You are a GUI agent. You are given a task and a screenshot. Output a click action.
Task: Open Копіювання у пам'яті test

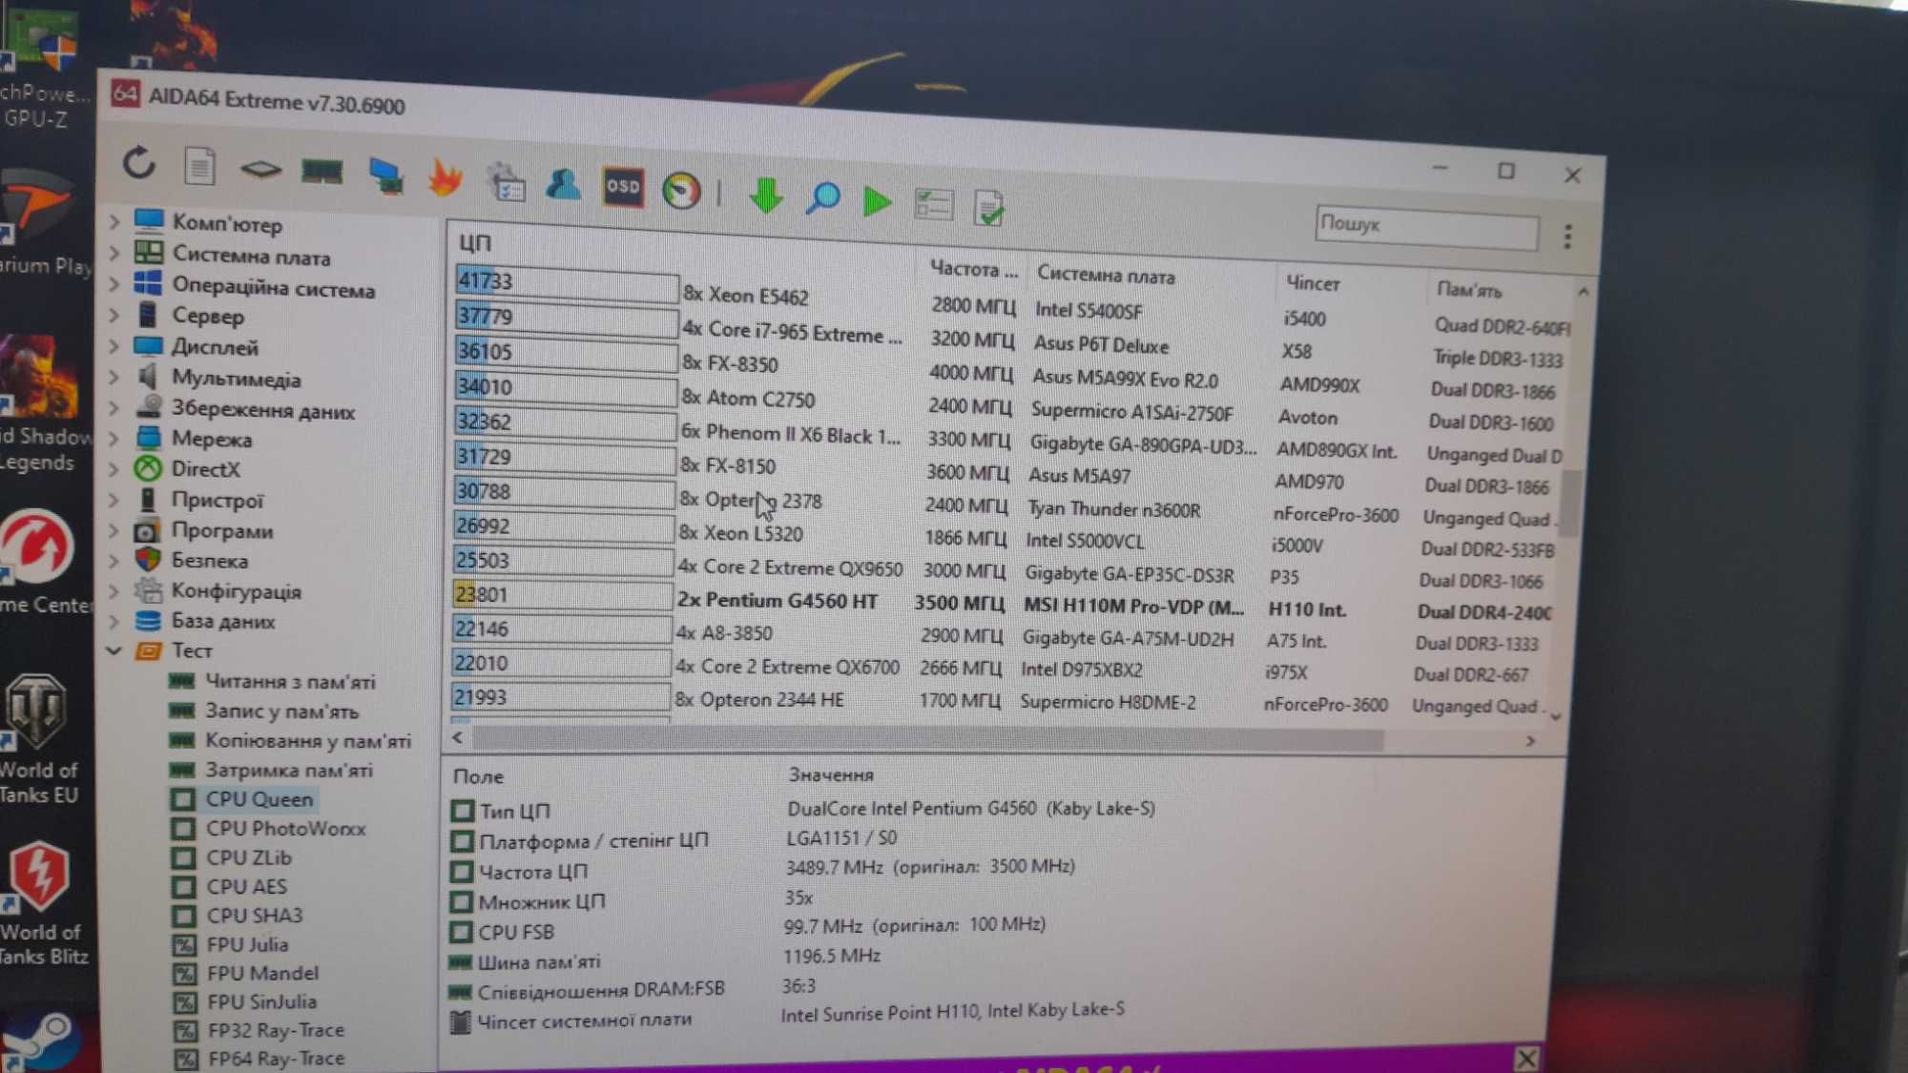[x=308, y=741]
